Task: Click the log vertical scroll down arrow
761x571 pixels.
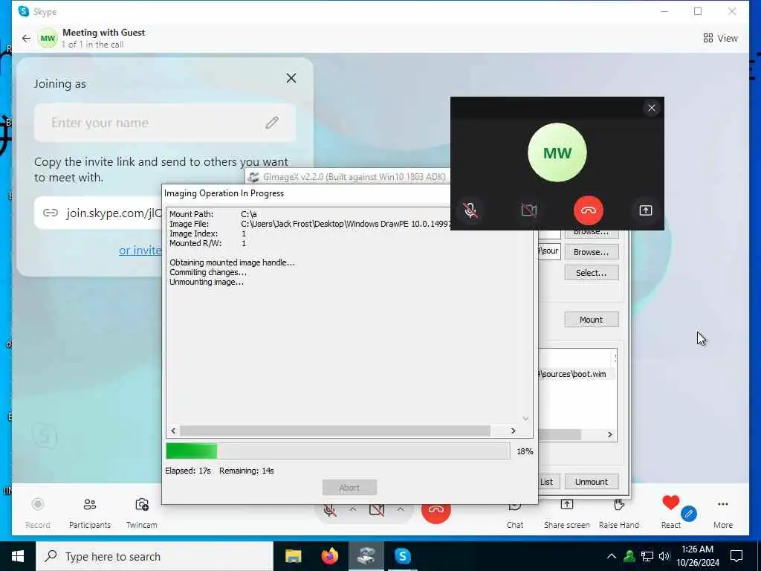Action: pyautogui.click(x=525, y=419)
